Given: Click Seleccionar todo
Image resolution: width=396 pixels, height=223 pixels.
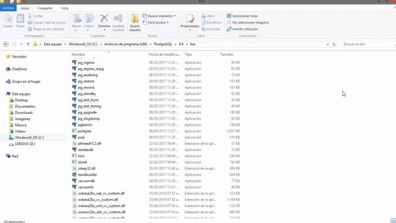Looking at the screenshot, I should (242, 16).
